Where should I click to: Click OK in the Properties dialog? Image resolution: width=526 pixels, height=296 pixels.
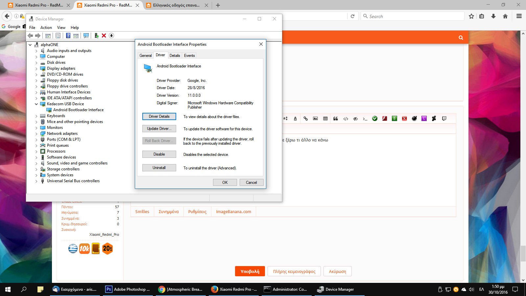pos(225,183)
